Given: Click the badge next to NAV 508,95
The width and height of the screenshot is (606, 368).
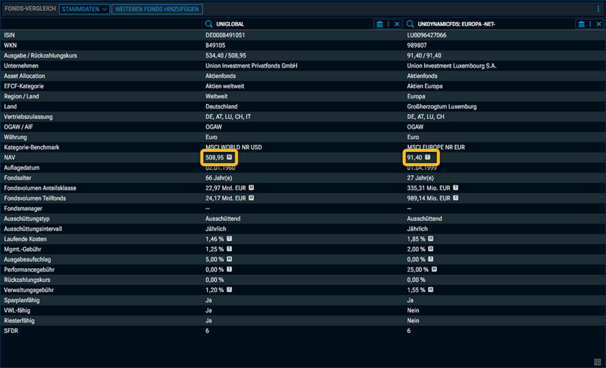Looking at the screenshot, I should coord(229,157).
